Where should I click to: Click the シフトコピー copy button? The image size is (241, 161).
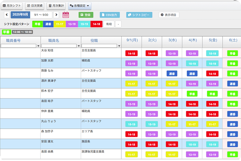point(139,15)
